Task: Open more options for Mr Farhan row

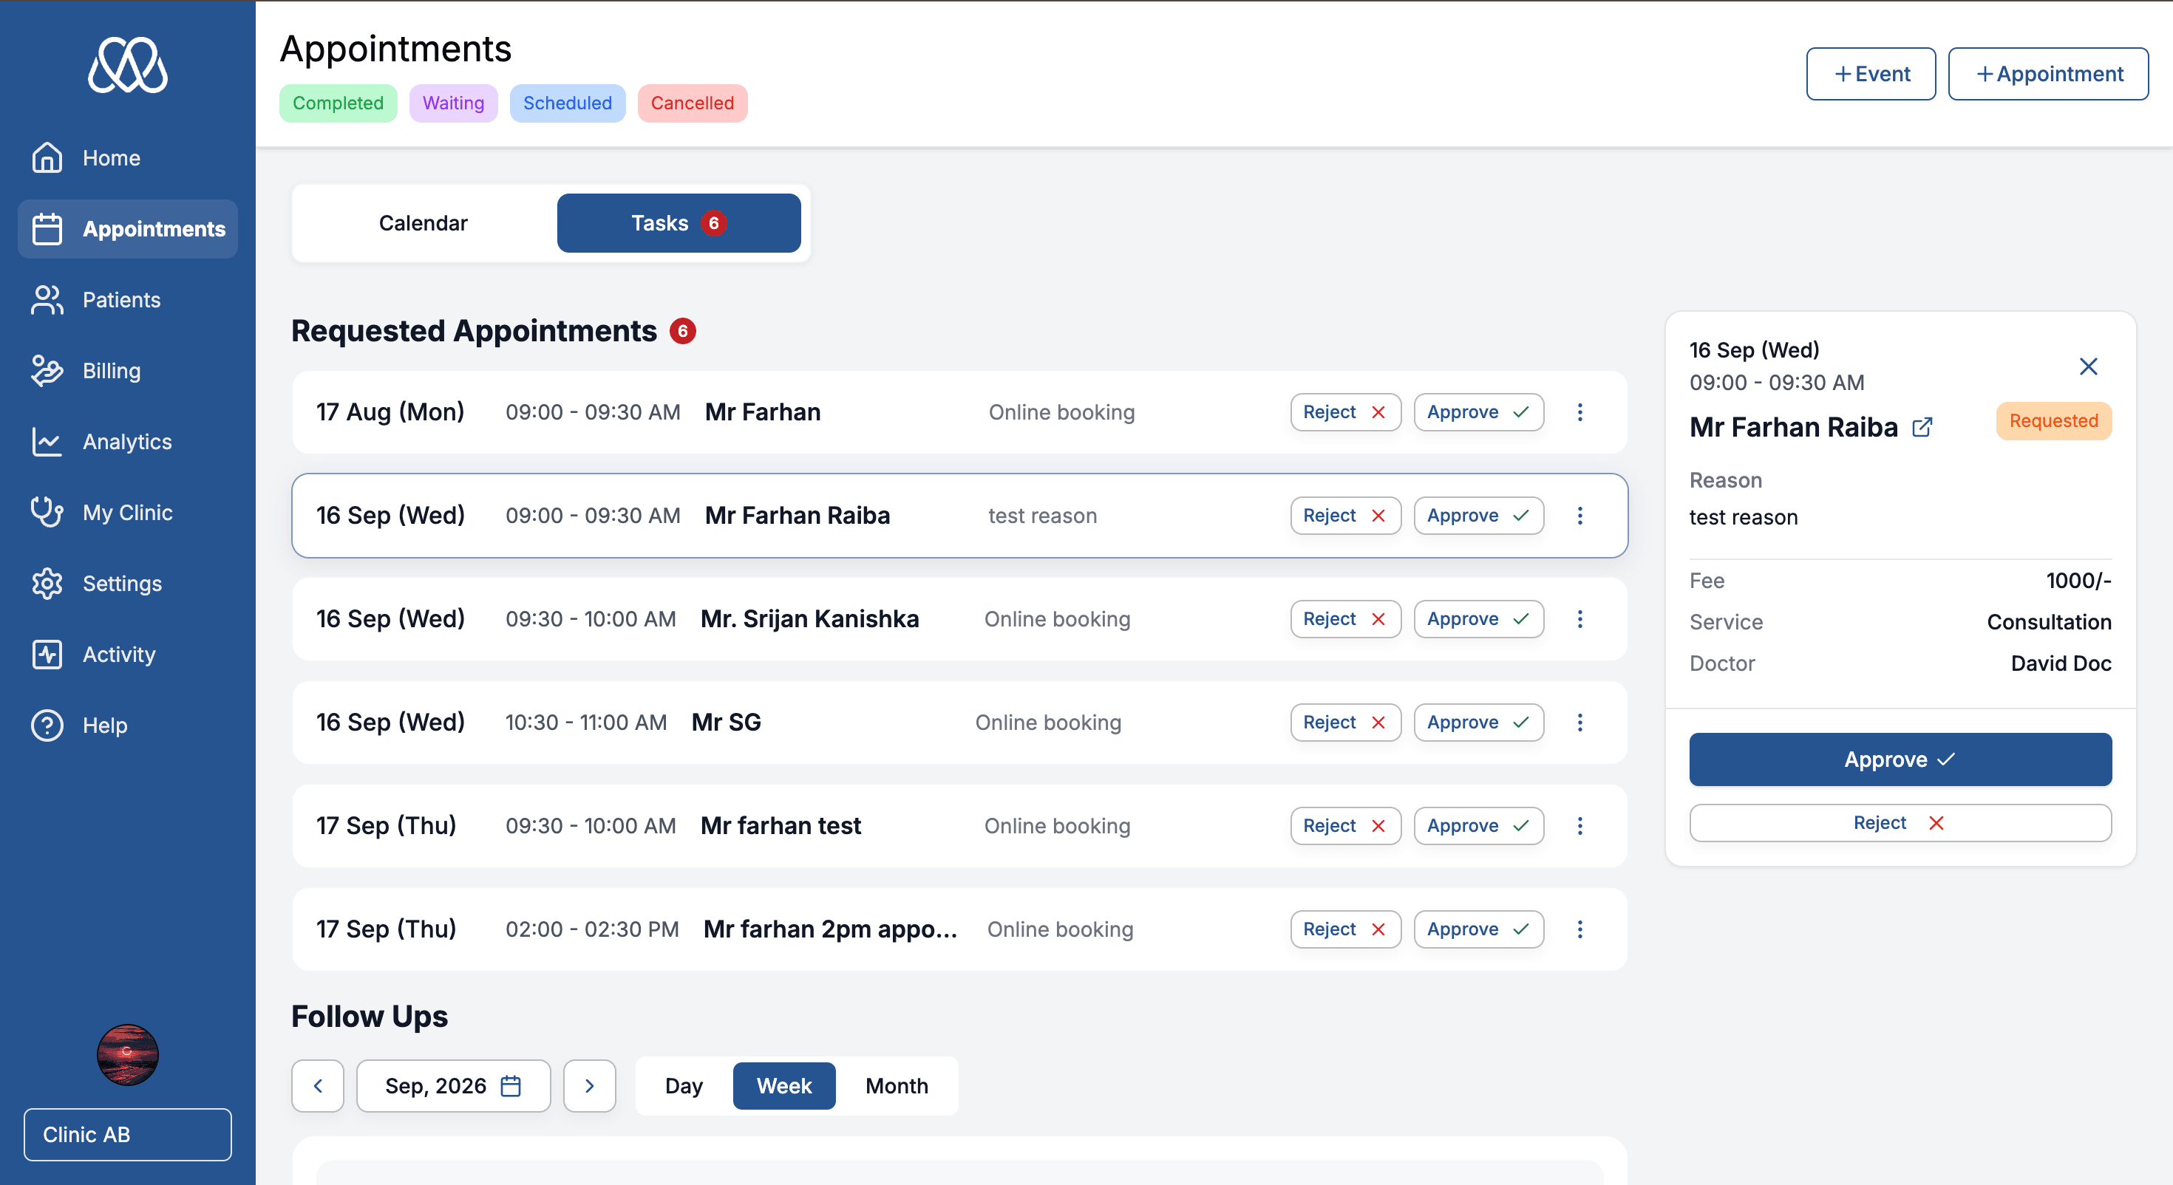Action: click(1580, 411)
